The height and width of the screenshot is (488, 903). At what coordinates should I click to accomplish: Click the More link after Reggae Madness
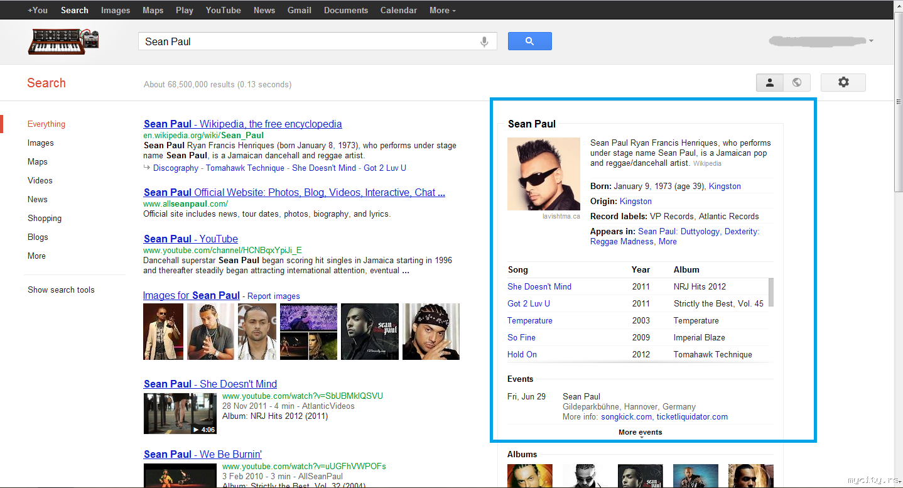[668, 241]
